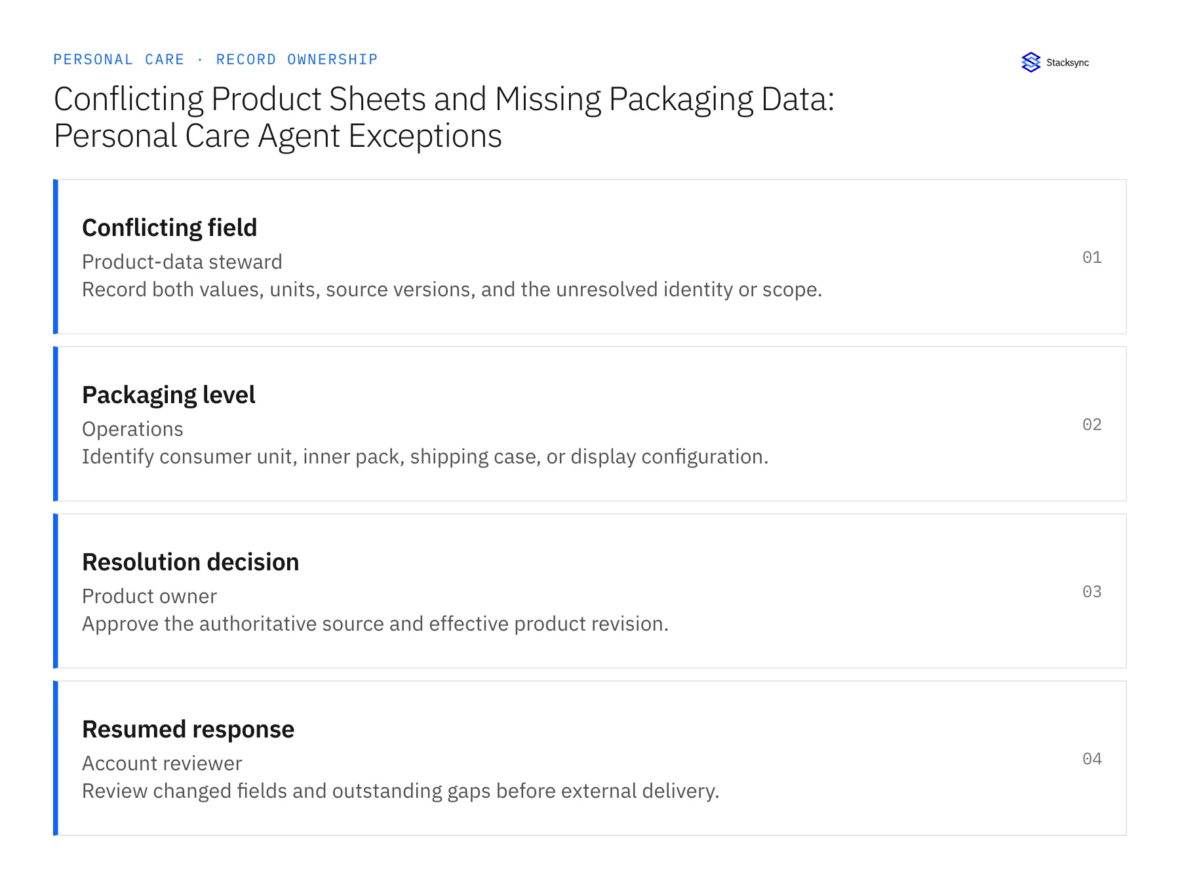Open the Resolution decision card title
The height and width of the screenshot is (885, 1180).
point(190,562)
